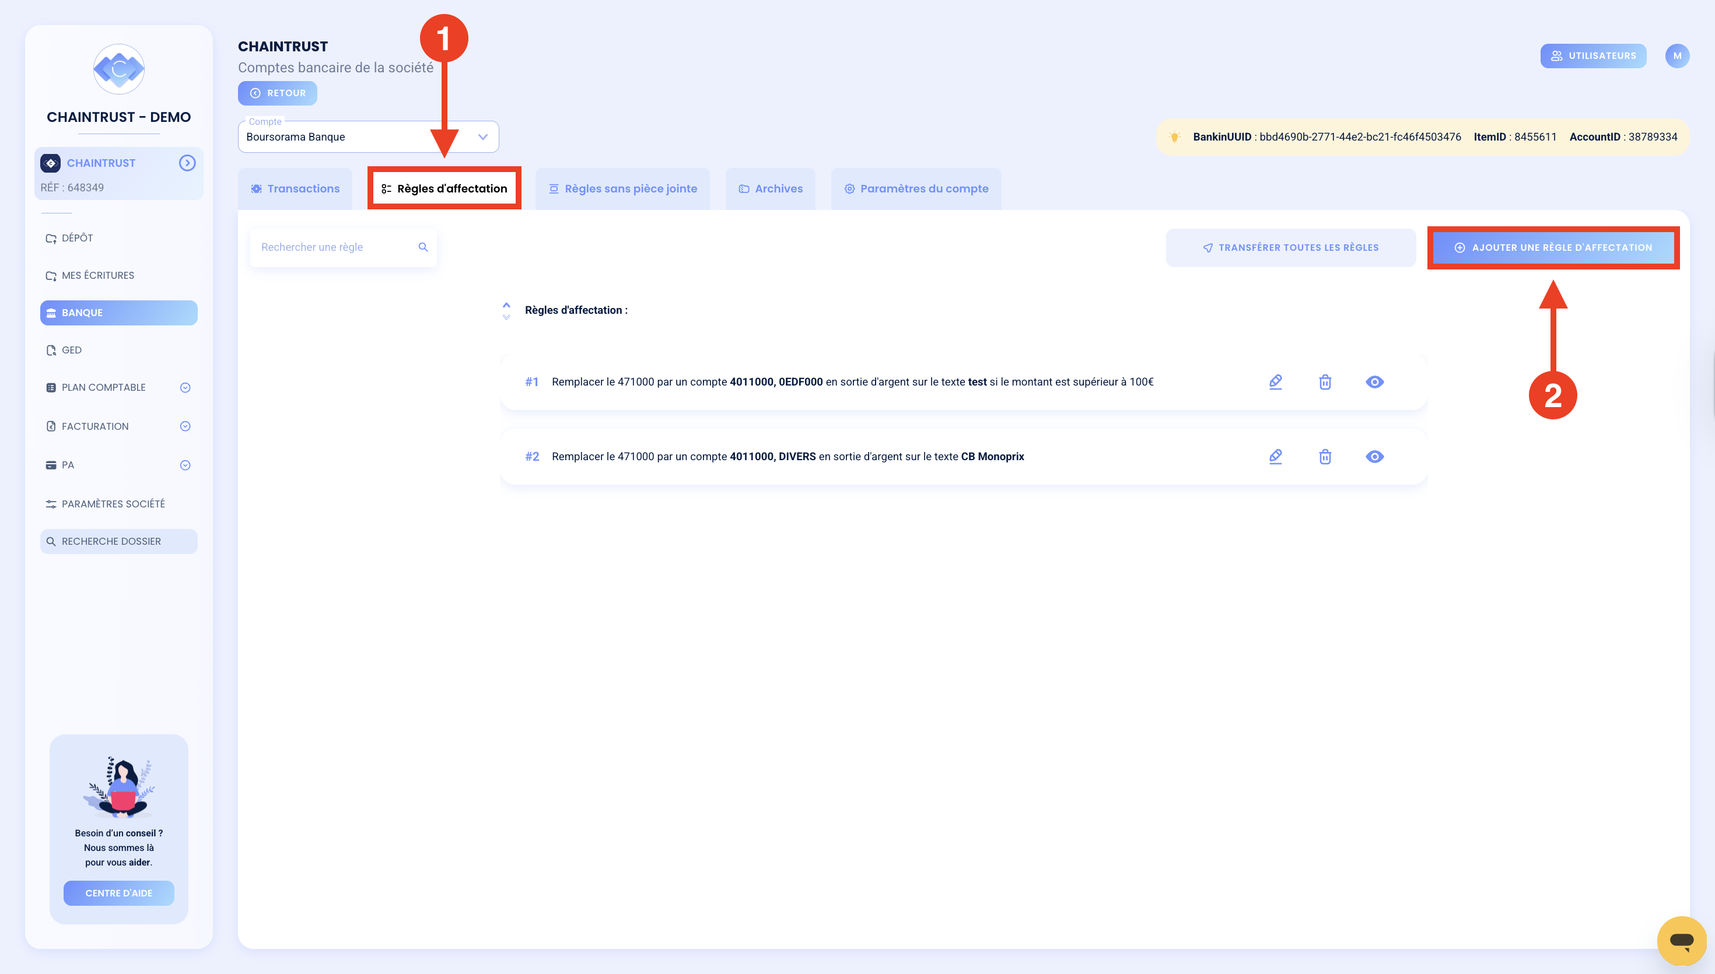Screen dimensions: 1715x974
Task: Edit rule #1 with pencil icon
Action: [1276, 383]
